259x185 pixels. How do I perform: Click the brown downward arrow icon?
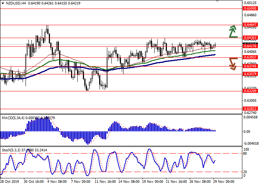pyautogui.click(x=232, y=63)
